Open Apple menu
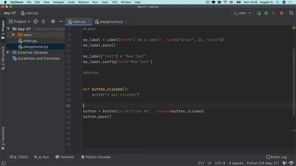The height and width of the screenshot is (166, 296). coord(5,2)
